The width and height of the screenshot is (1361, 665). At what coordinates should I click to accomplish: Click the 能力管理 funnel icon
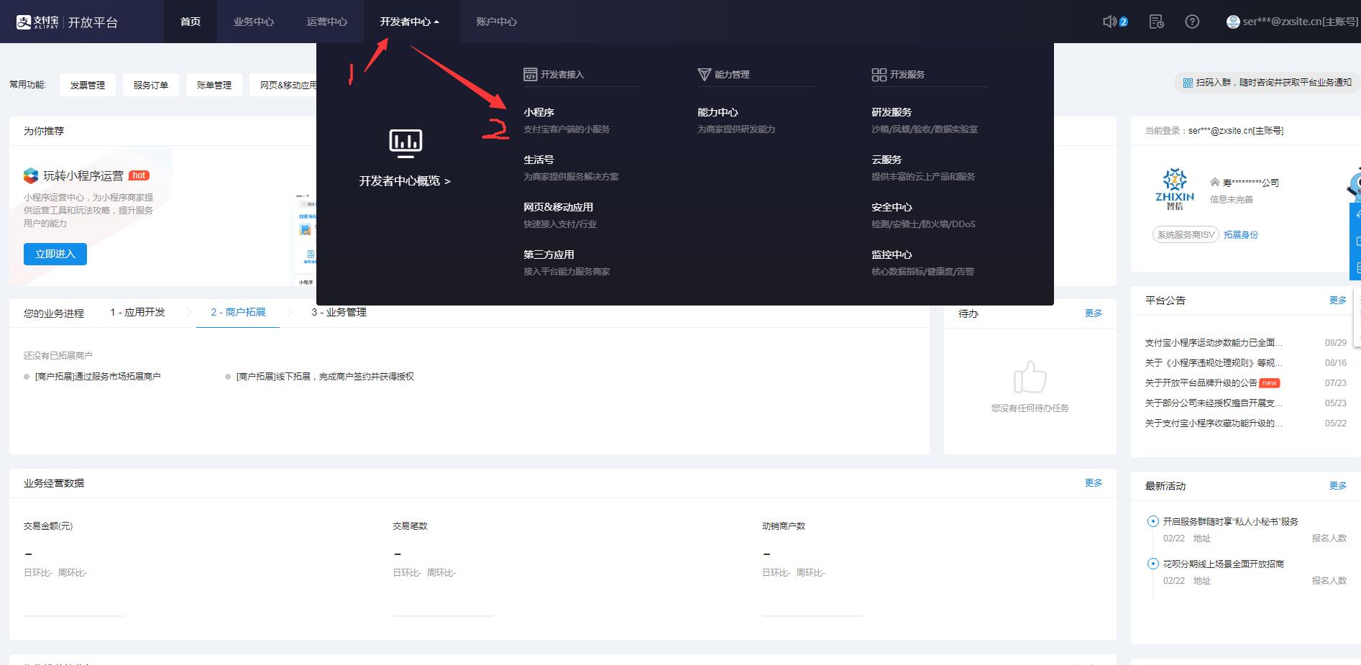pyautogui.click(x=704, y=74)
